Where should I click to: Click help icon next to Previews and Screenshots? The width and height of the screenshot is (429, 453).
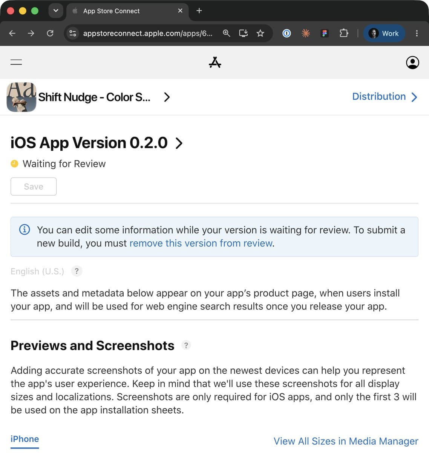pyautogui.click(x=186, y=345)
